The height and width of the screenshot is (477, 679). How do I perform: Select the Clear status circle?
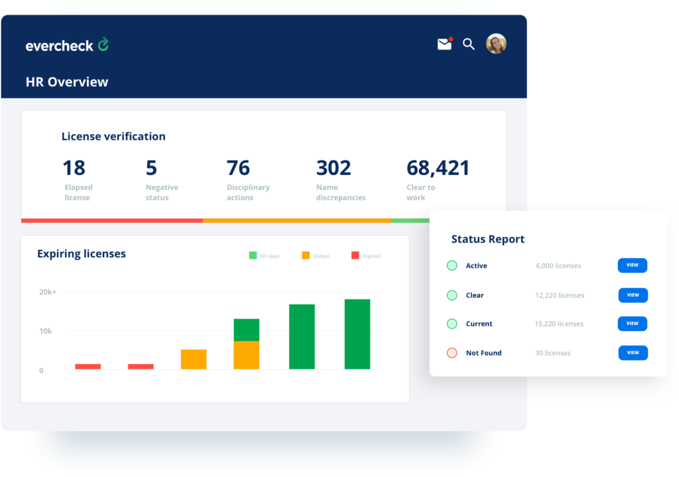[x=451, y=295]
